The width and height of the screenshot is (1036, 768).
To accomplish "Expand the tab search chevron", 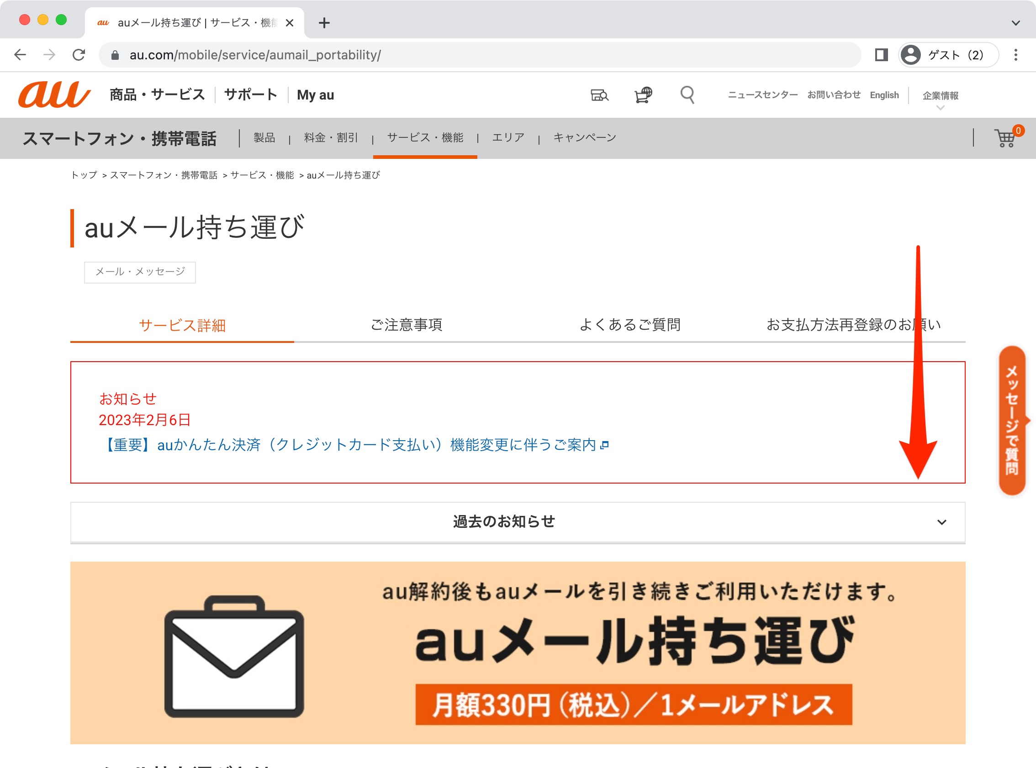I will [1015, 23].
